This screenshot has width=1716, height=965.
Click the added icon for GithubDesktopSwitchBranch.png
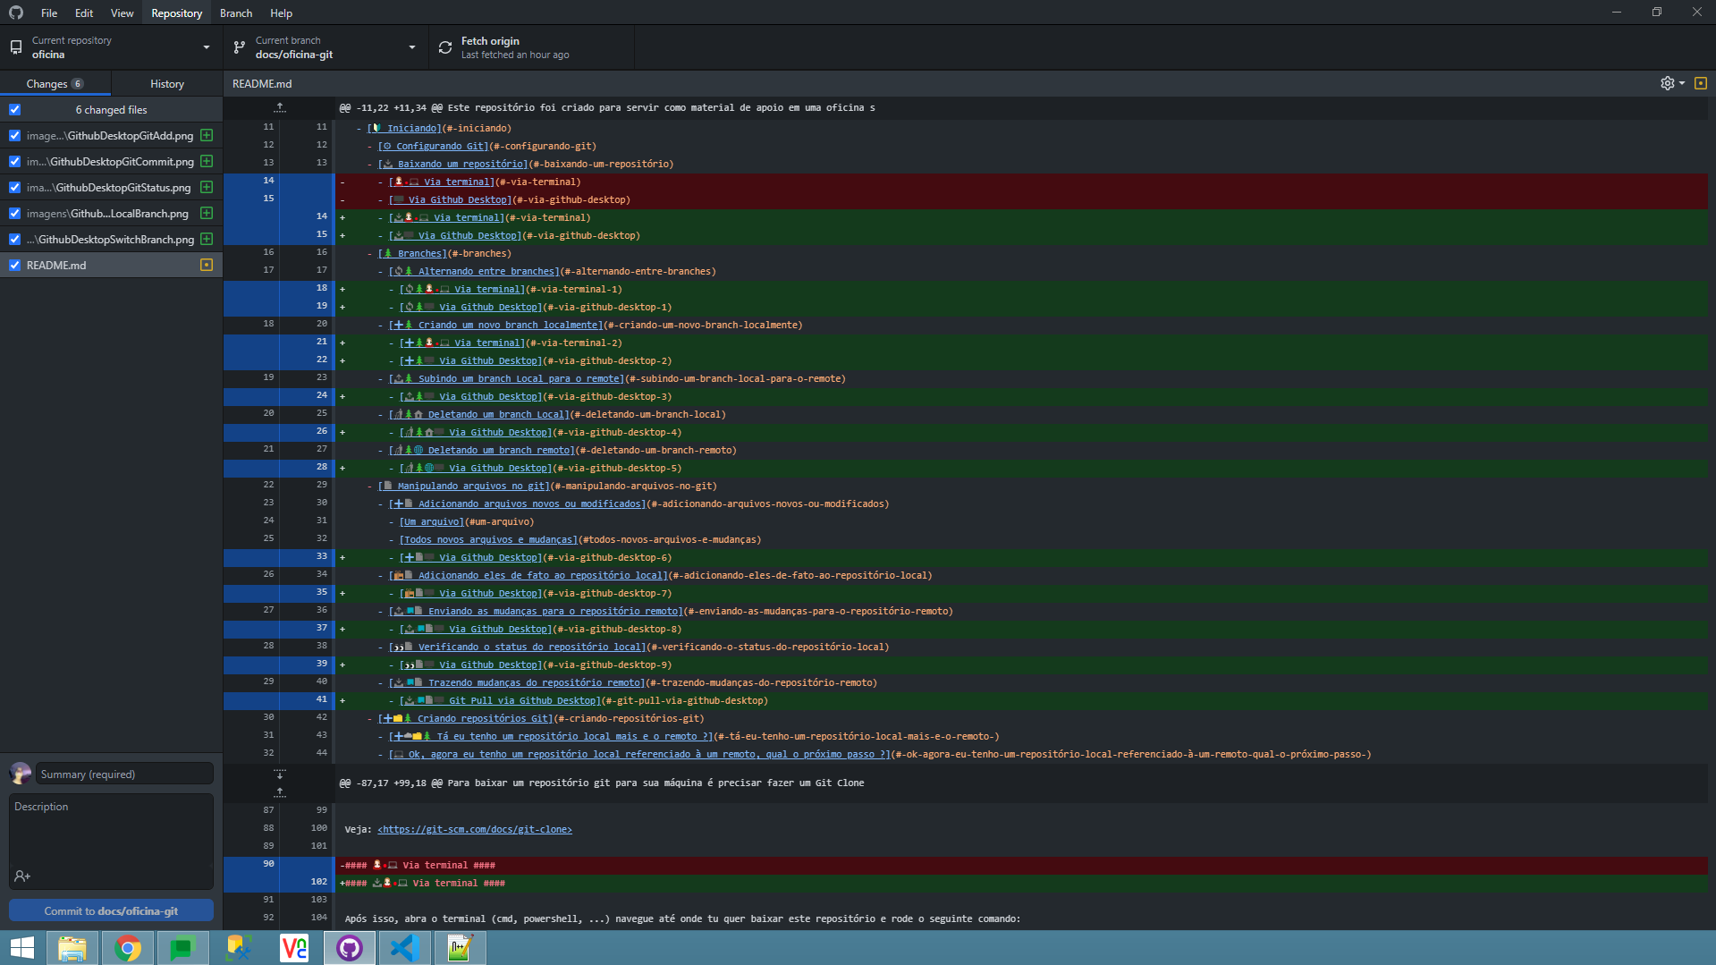point(207,239)
